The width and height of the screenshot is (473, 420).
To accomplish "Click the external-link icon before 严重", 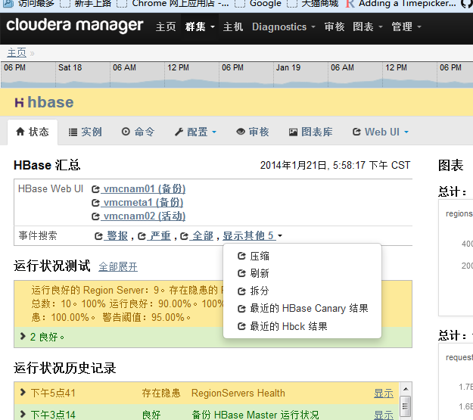I will click(142, 236).
